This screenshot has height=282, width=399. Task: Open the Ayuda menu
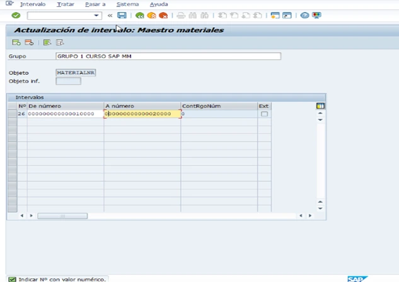[159, 4]
